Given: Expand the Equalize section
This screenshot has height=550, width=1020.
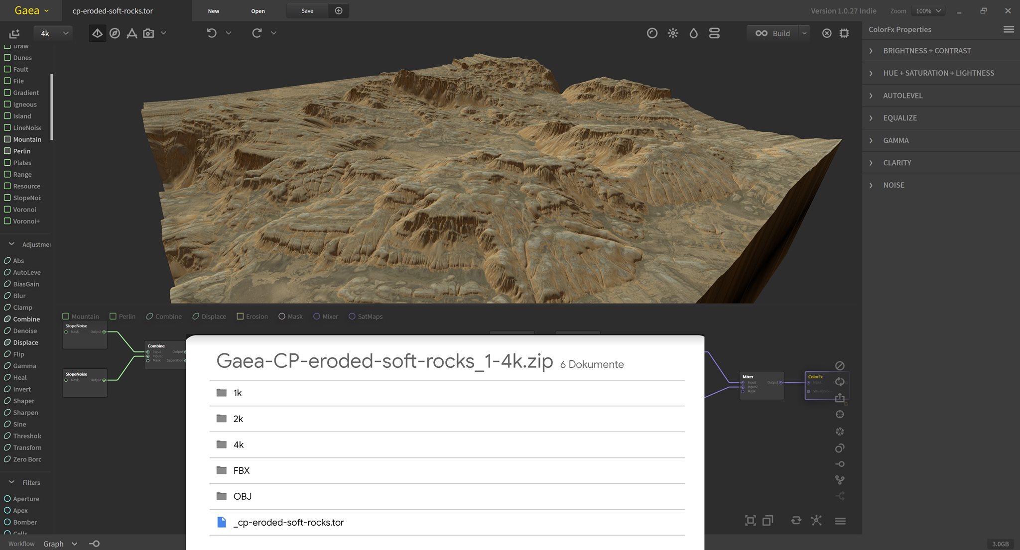Looking at the screenshot, I should pos(941,118).
